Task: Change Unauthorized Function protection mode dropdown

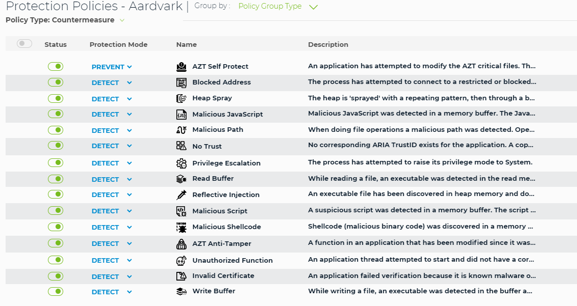Action: point(112,260)
